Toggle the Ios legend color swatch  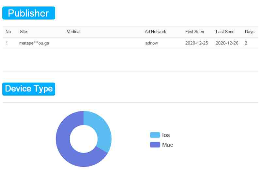pos(155,135)
